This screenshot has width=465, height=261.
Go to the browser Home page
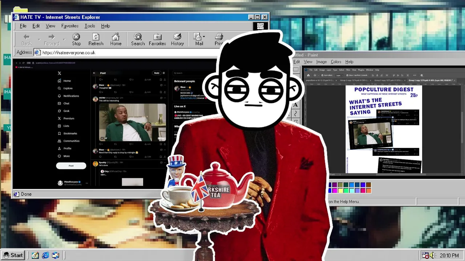tap(116, 40)
